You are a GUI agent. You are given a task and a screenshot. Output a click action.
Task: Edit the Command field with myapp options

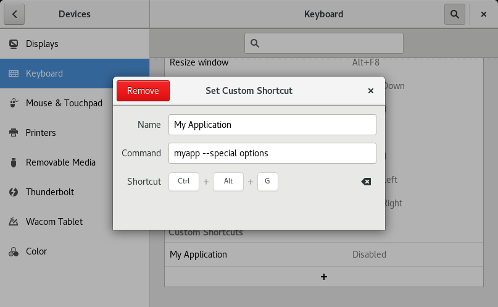point(272,153)
